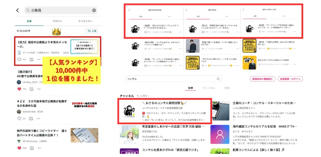Open author ishidayo_0522's profile avatar
Viewport: 321px width, 157px height.
pyautogui.click(x=19, y=82)
